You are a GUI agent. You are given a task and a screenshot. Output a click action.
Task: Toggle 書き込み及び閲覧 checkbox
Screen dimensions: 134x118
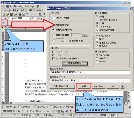point(97,43)
